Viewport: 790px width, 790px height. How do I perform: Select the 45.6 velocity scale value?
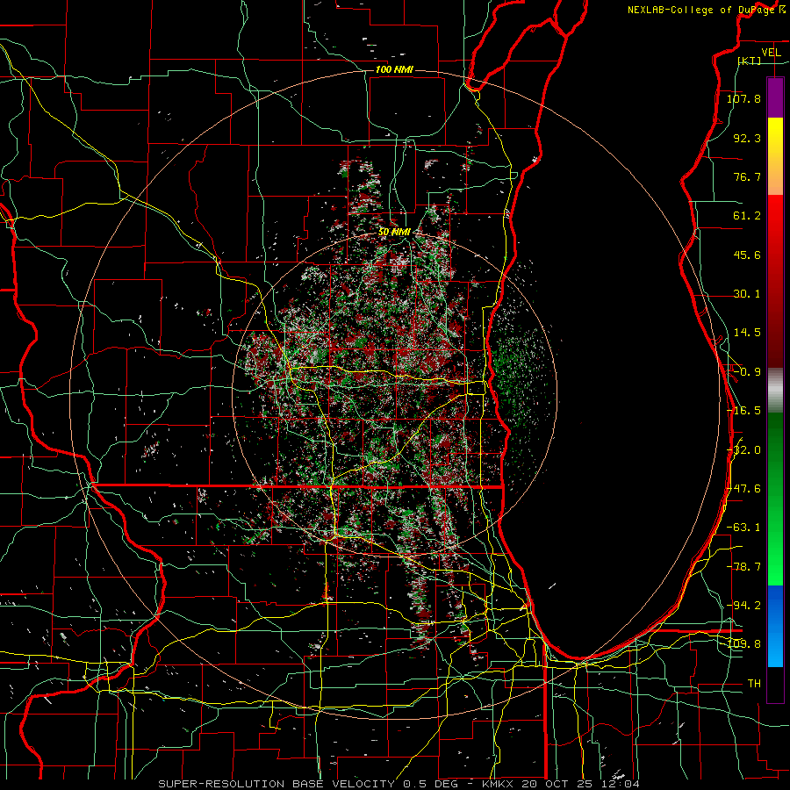point(747,255)
